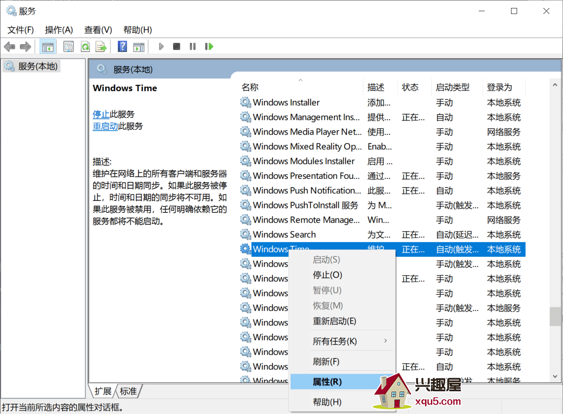
Task: Click gear icon of Windows Media Player Network row
Action: click(245, 132)
